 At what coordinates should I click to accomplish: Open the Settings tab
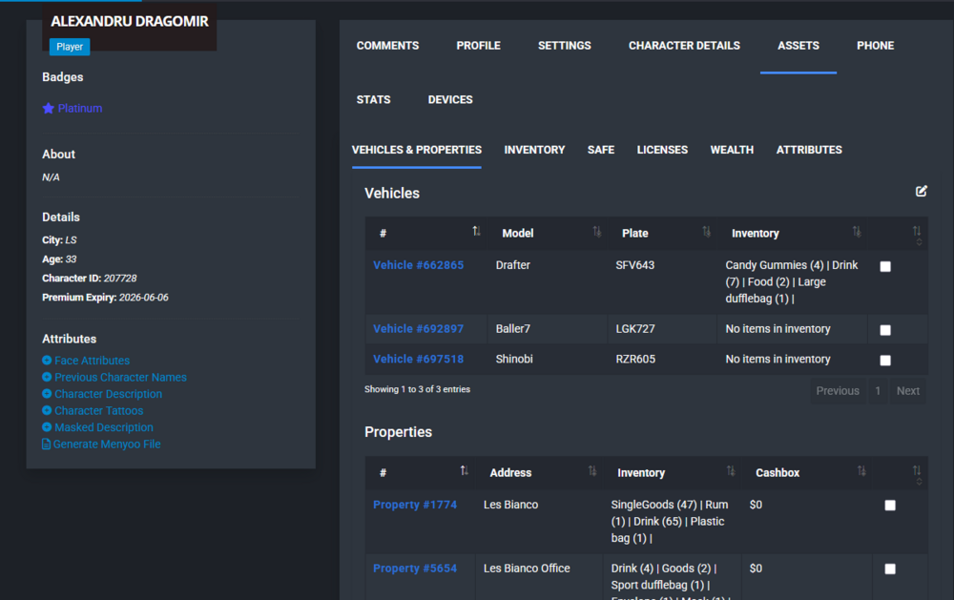coord(564,46)
